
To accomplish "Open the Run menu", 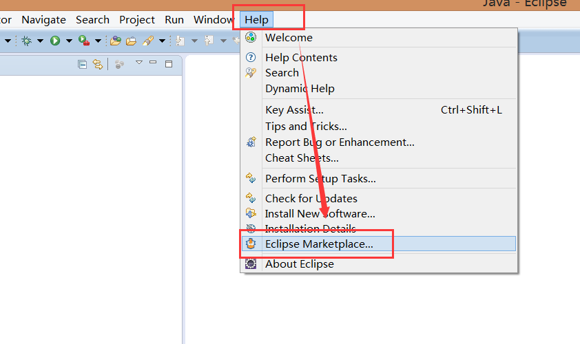I will point(174,19).
